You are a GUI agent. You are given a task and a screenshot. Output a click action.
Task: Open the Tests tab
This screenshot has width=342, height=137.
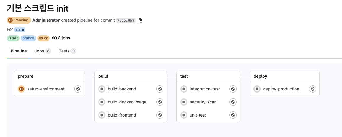click(67, 51)
